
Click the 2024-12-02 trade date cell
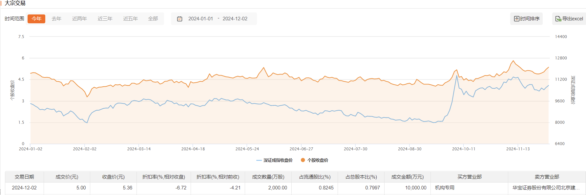click(x=24, y=188)
